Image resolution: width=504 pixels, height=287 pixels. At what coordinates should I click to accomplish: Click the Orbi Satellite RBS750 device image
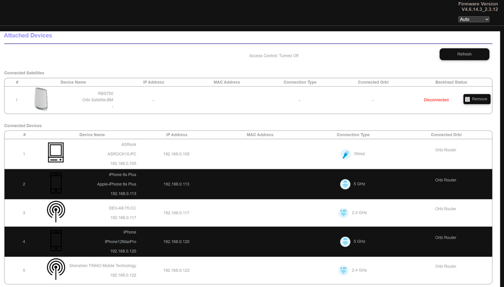pyautogui.click(x=41, y=99)
